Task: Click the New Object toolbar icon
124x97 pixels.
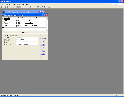Action: coord(45,7)
